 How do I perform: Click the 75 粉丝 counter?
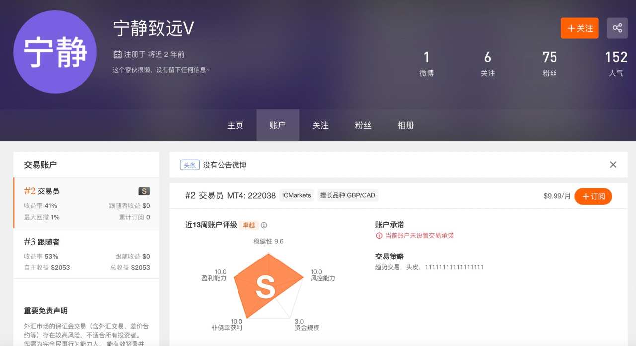(x=550, y=64)
